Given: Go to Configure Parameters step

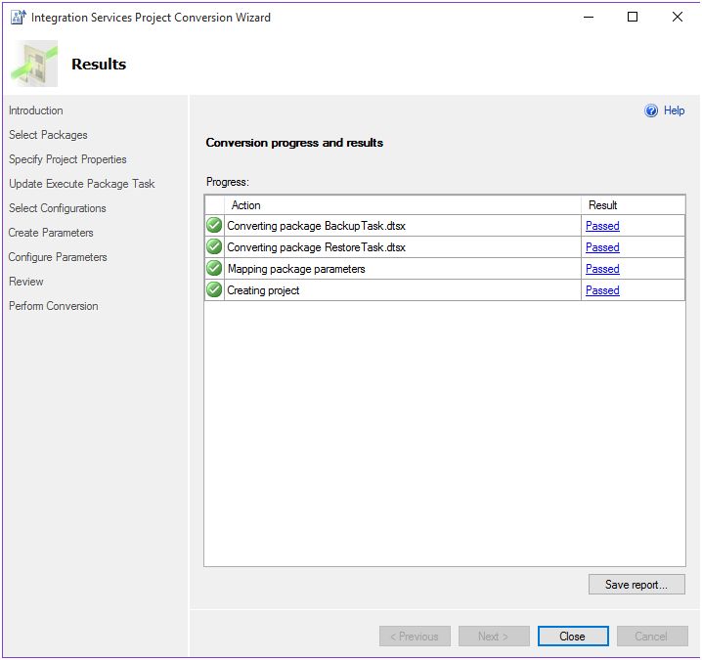Looking at the screenshot, I should 58,257.
